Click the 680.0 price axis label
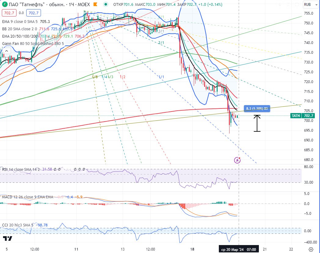The image size is (320, 253). click(x=308, y=160)
